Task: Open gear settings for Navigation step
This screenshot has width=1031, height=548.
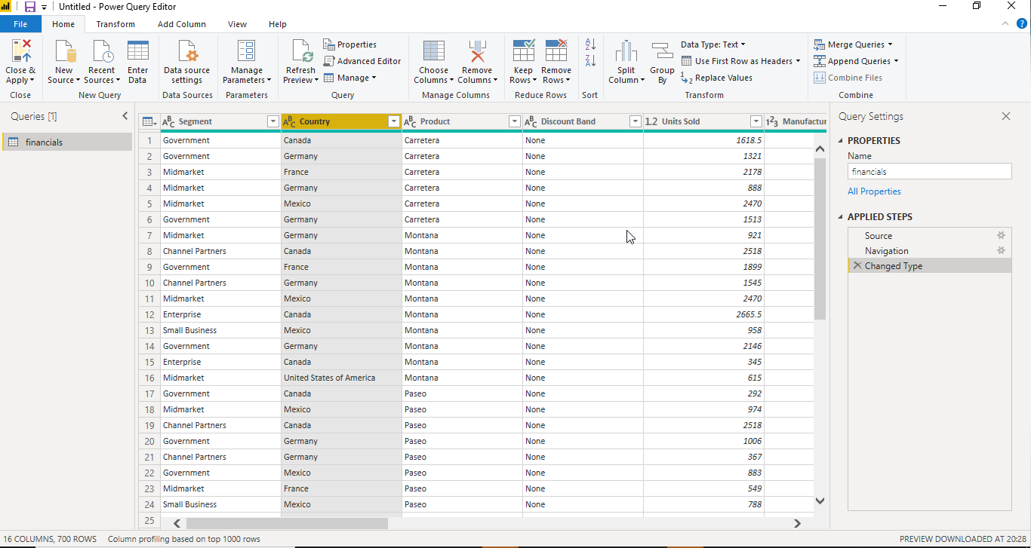Action: point(1001,250)
